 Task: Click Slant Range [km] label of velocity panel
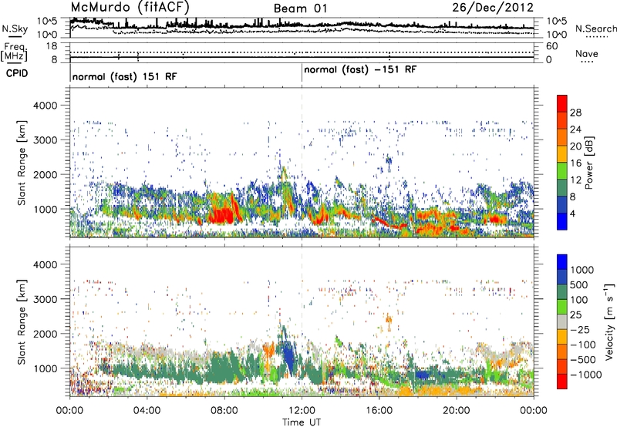click(x=22, y=322)
